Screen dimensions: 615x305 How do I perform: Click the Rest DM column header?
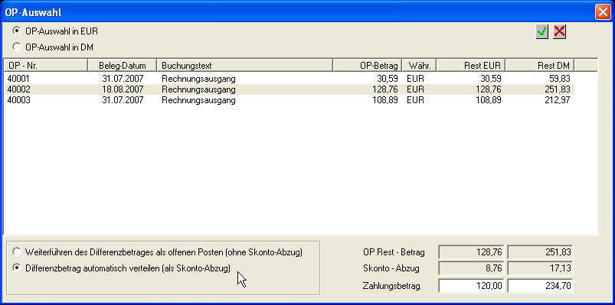[x=540, y=66]
